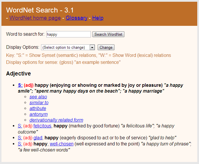Open the Glossary link
The height and width of the screenshot is (164, 199).
pos(76,18)
